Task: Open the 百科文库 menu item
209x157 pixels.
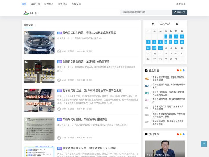Action: pos(76,4)
